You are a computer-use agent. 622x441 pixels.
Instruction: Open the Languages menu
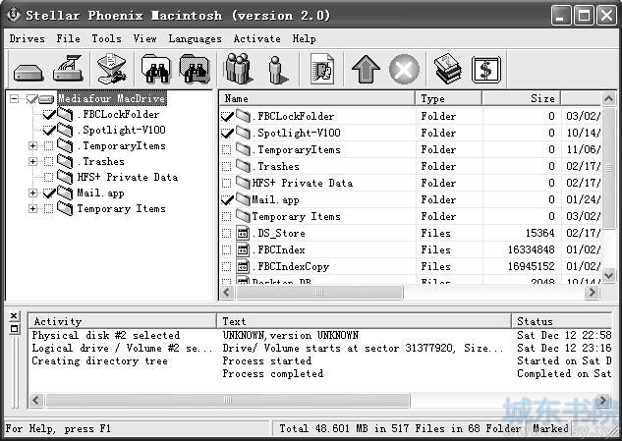click(x=195, y=39)
